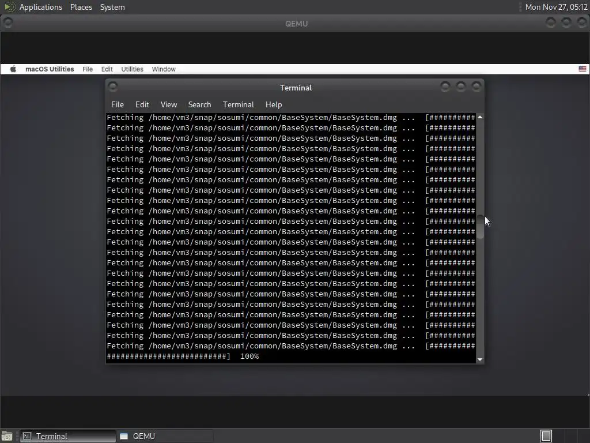Click Terminal window menu button at title left

pos(113,87)
